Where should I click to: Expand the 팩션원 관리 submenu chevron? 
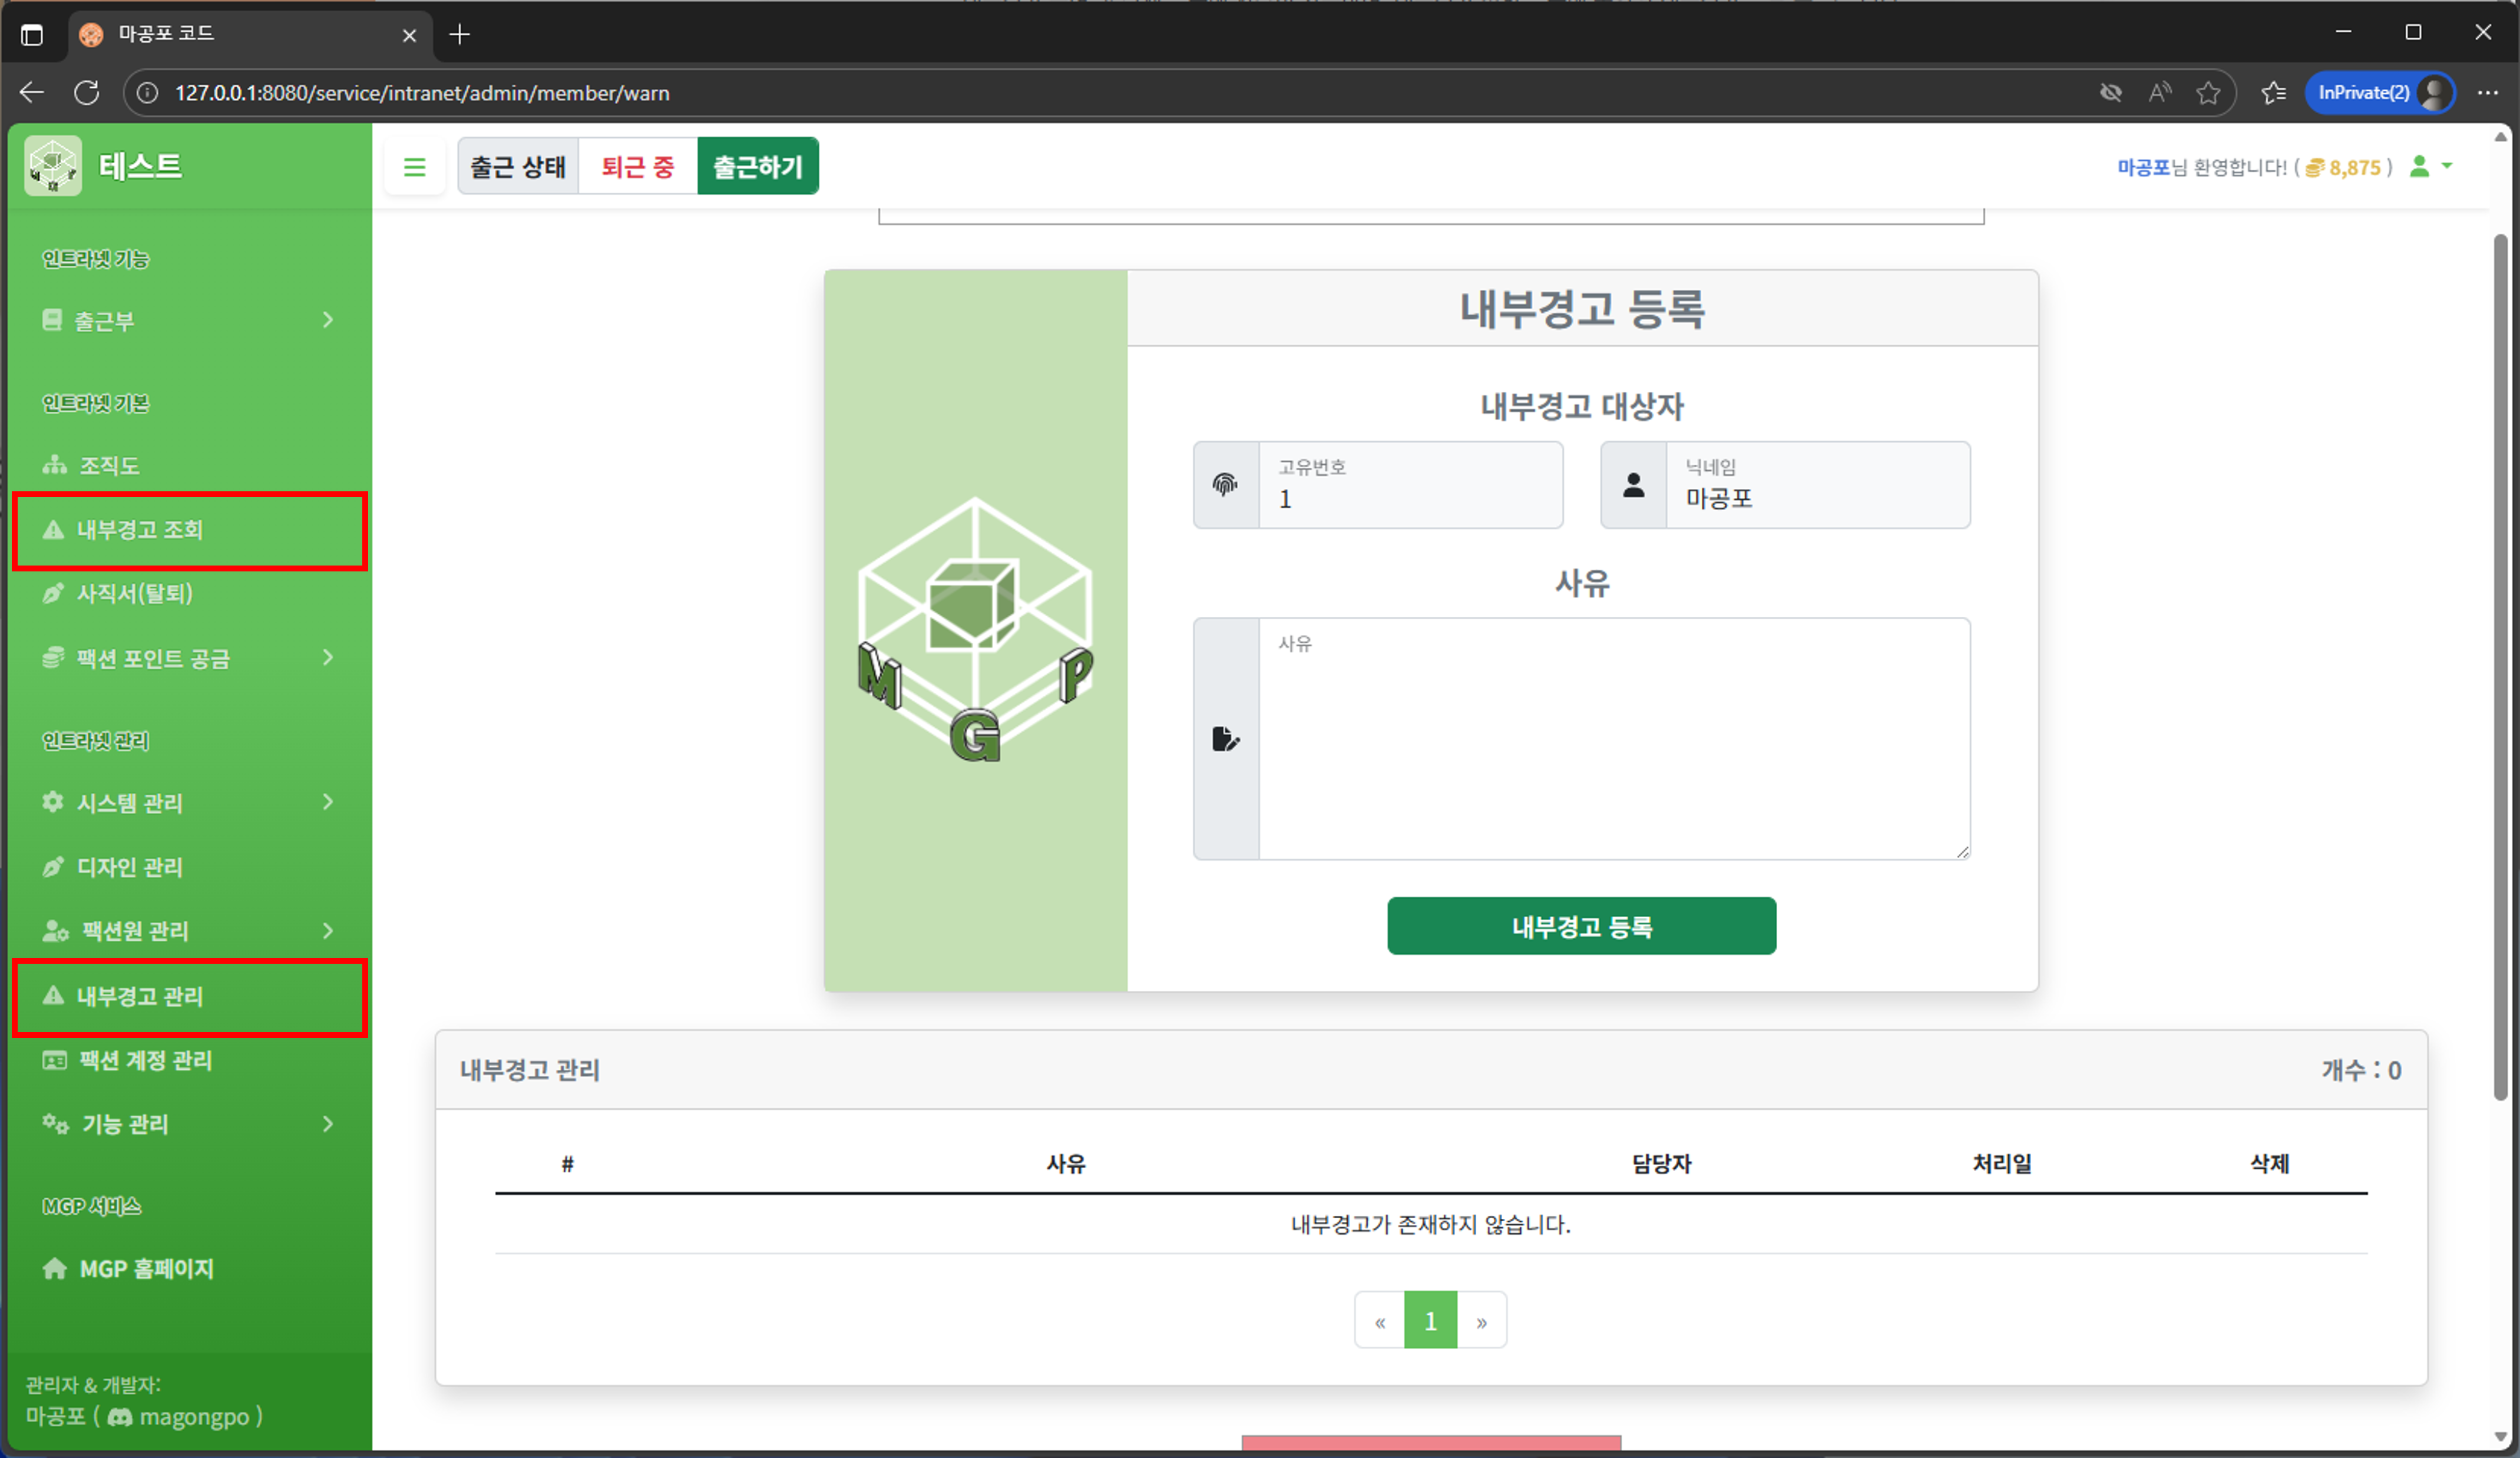pos(327,931)
